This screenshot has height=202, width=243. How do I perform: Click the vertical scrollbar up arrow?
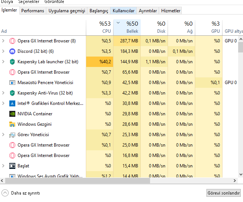coord(241,39)
